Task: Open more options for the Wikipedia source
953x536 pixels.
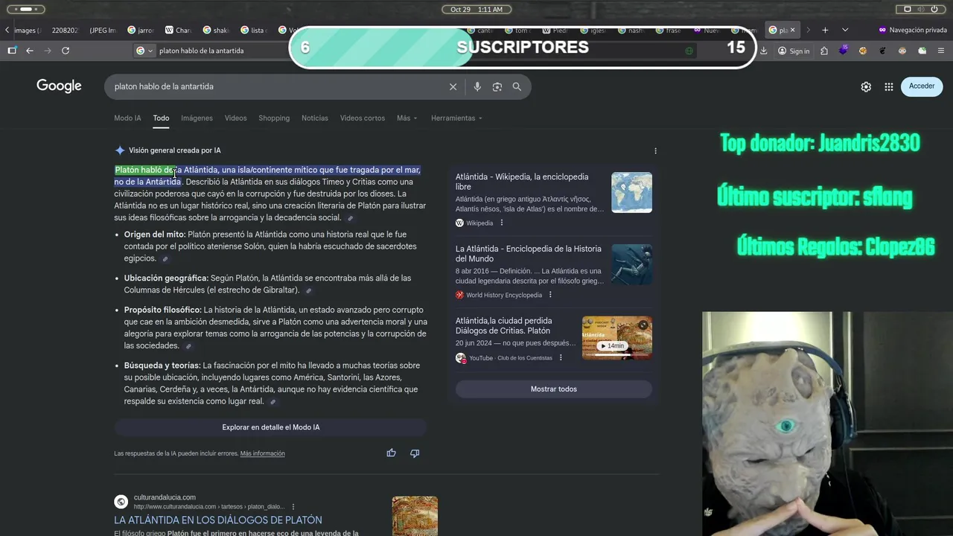Action: 502,223
